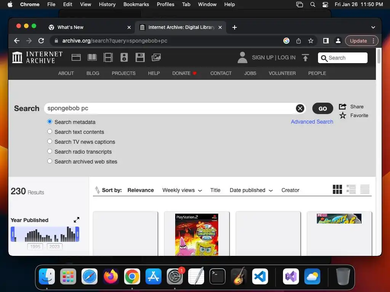Open Terminal from the Dock
This screenshot has height=292, width=390.
[217, 276]
